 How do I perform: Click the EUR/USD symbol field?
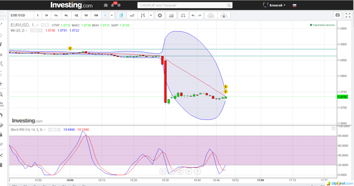[x=21, y=15]
